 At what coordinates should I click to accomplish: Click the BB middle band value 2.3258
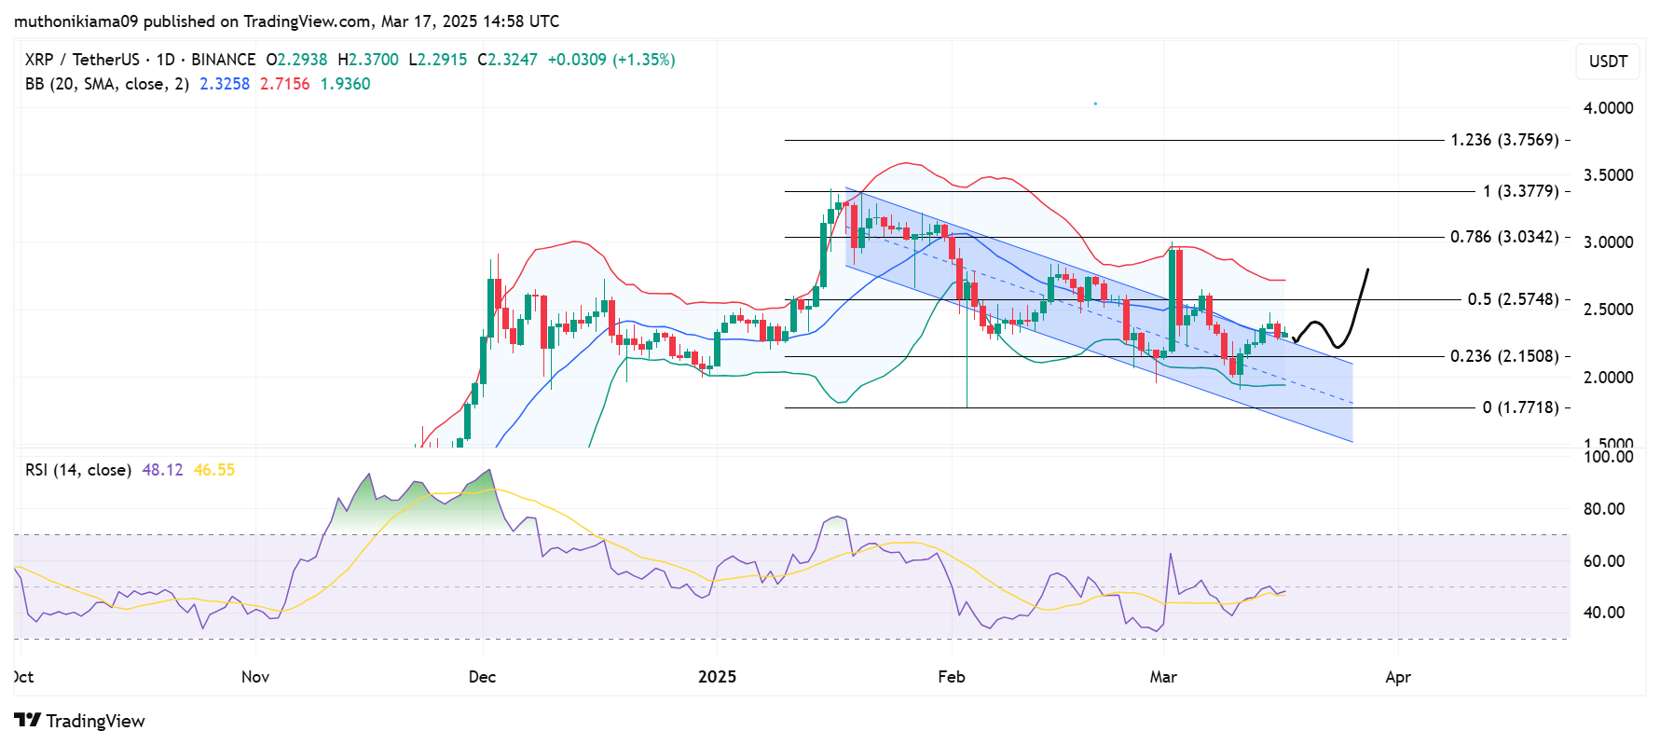(x=225, y=84)
